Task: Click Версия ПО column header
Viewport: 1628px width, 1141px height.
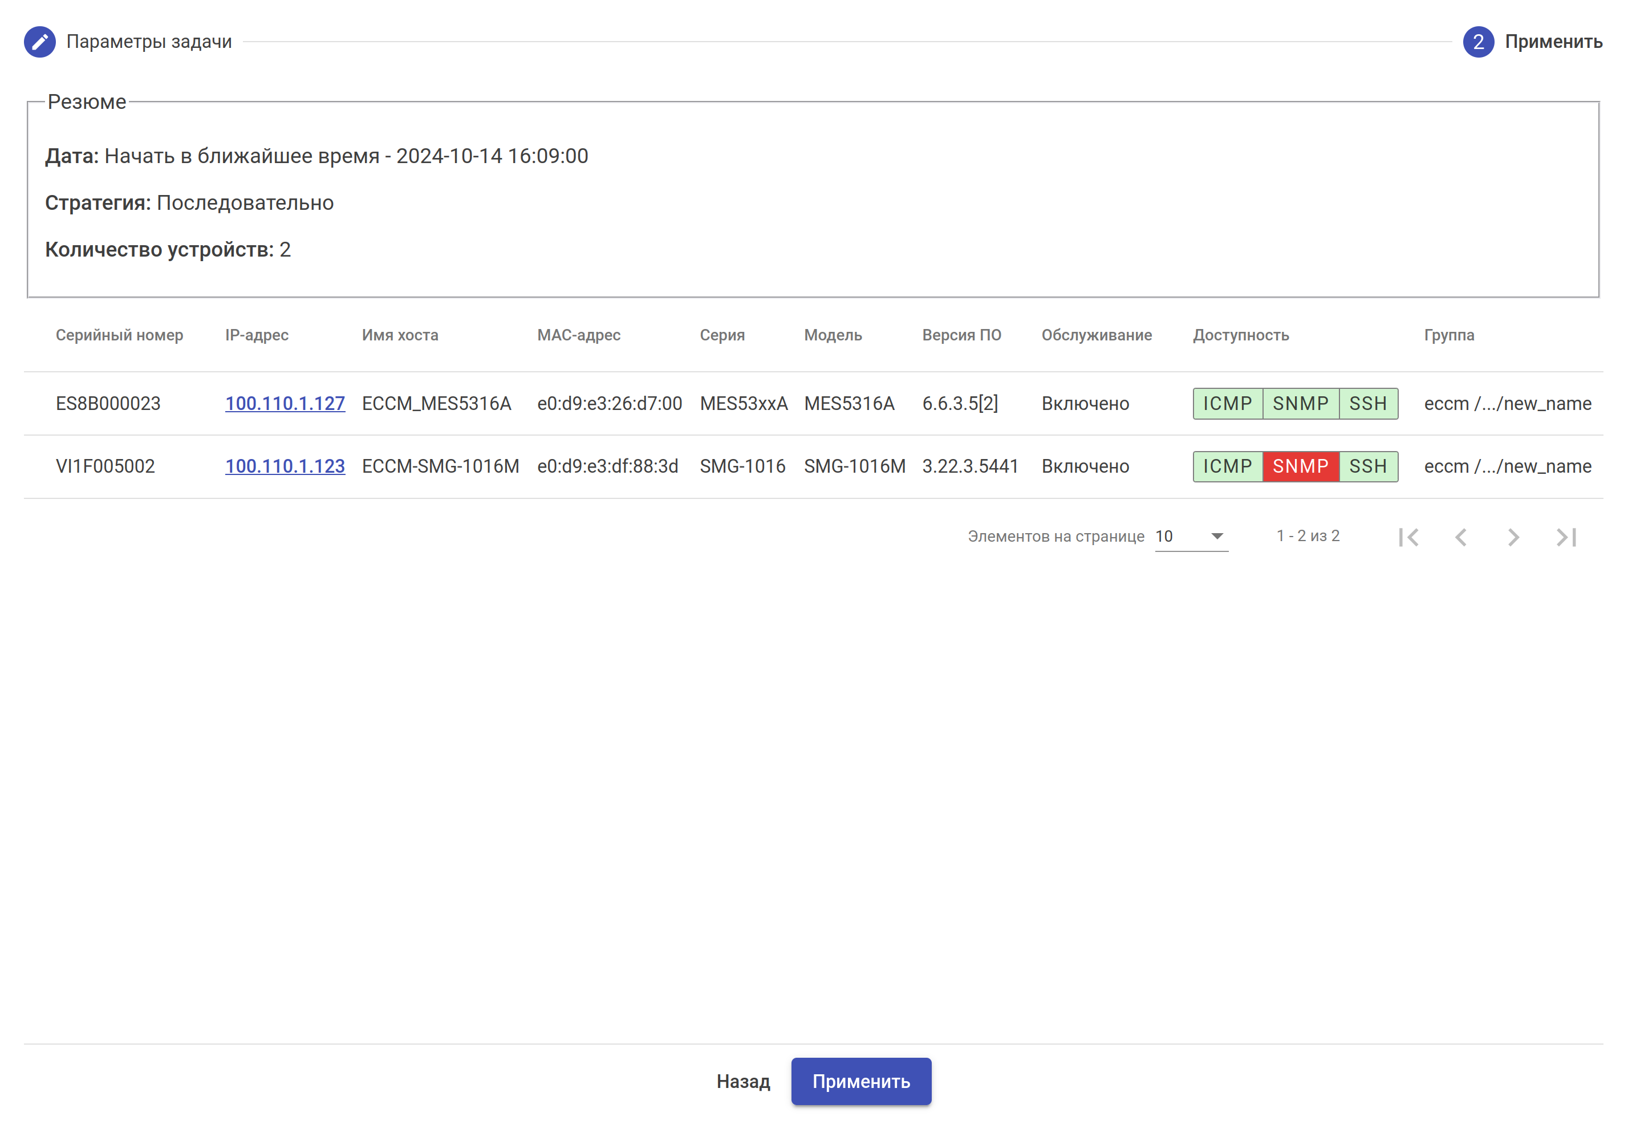Action: [x=961, y=335]
